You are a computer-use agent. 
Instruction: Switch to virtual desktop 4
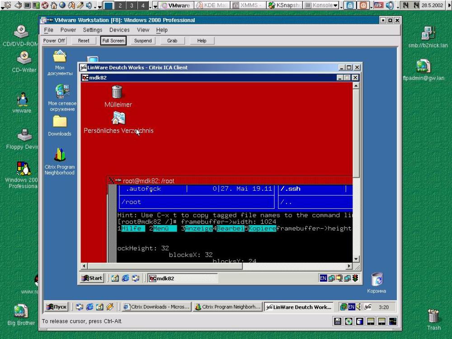click(143, 5)
